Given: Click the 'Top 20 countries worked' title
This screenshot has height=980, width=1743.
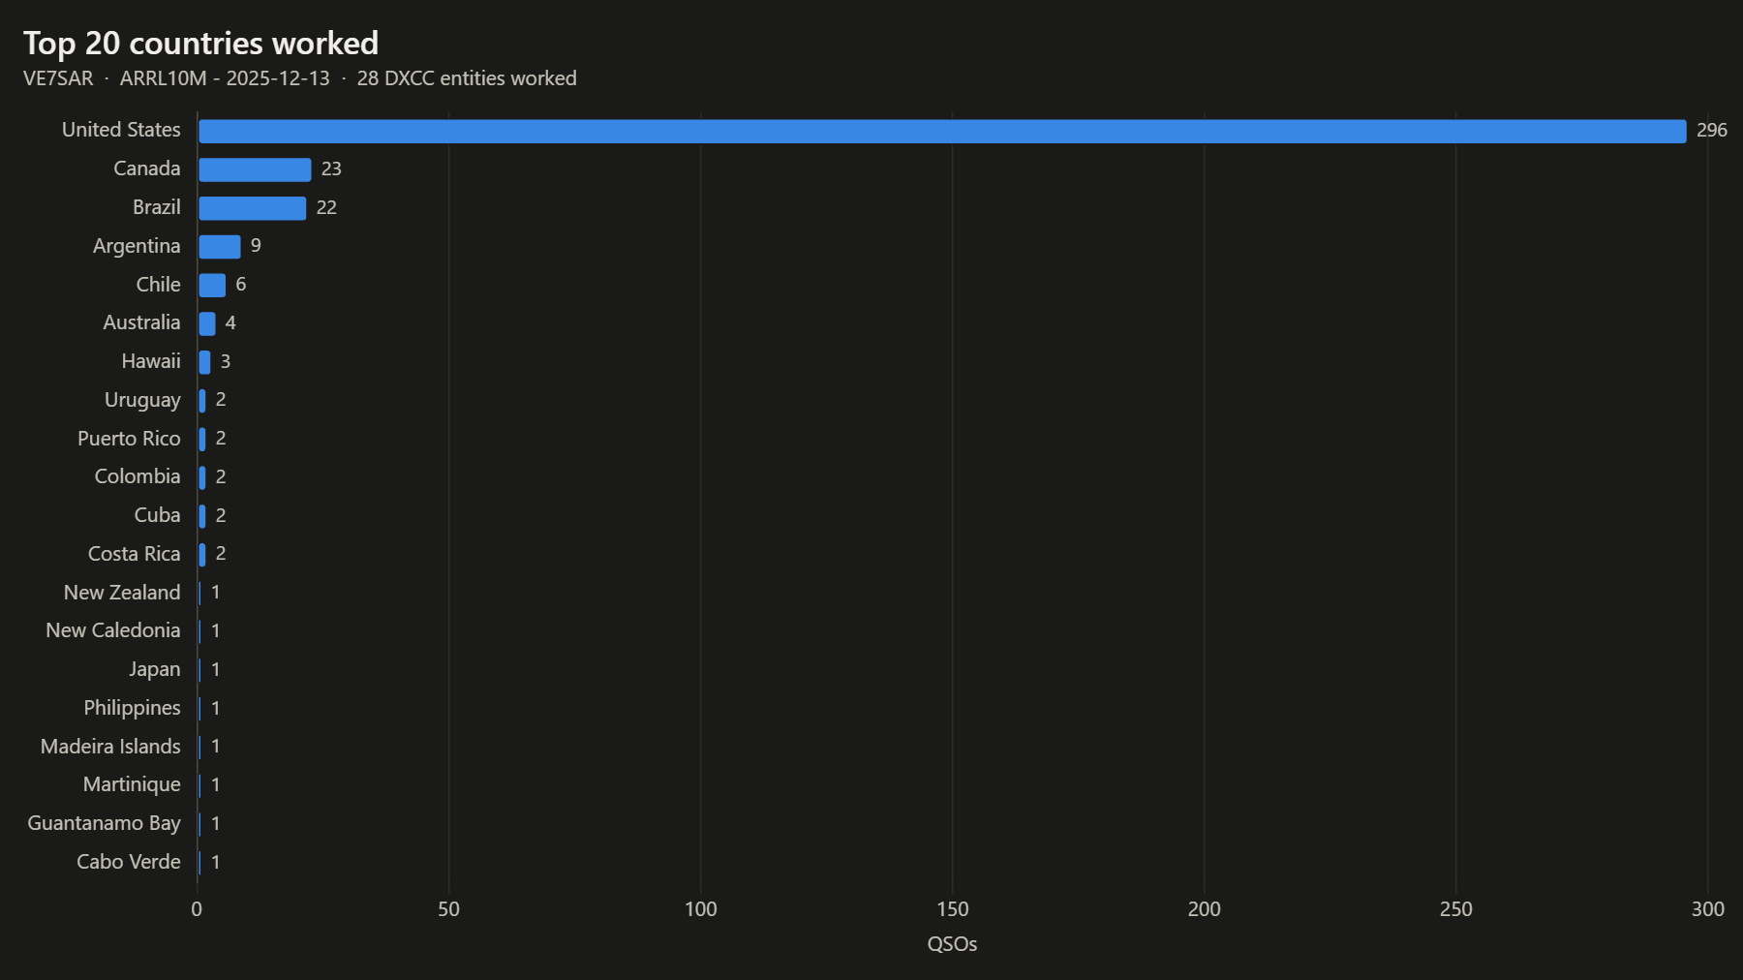Looking at the screenshot, I should tap(200, 44).
